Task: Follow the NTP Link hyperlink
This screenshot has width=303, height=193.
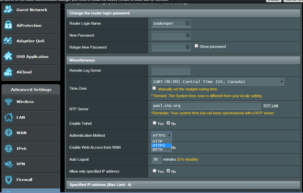Action: 271,106
